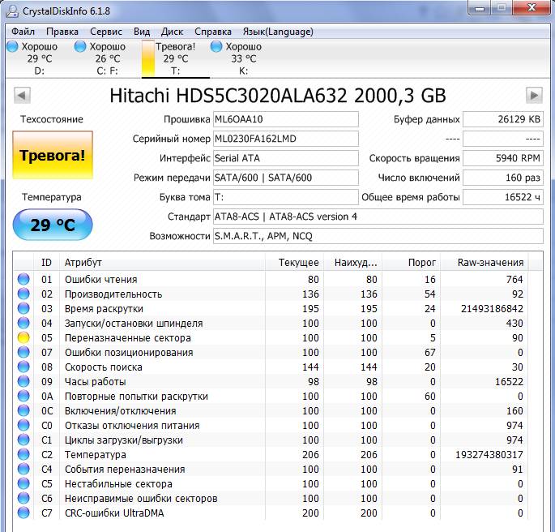555x532 pixels.
Task: Click status icon for Часы работы
Action: tap(23, 381)
